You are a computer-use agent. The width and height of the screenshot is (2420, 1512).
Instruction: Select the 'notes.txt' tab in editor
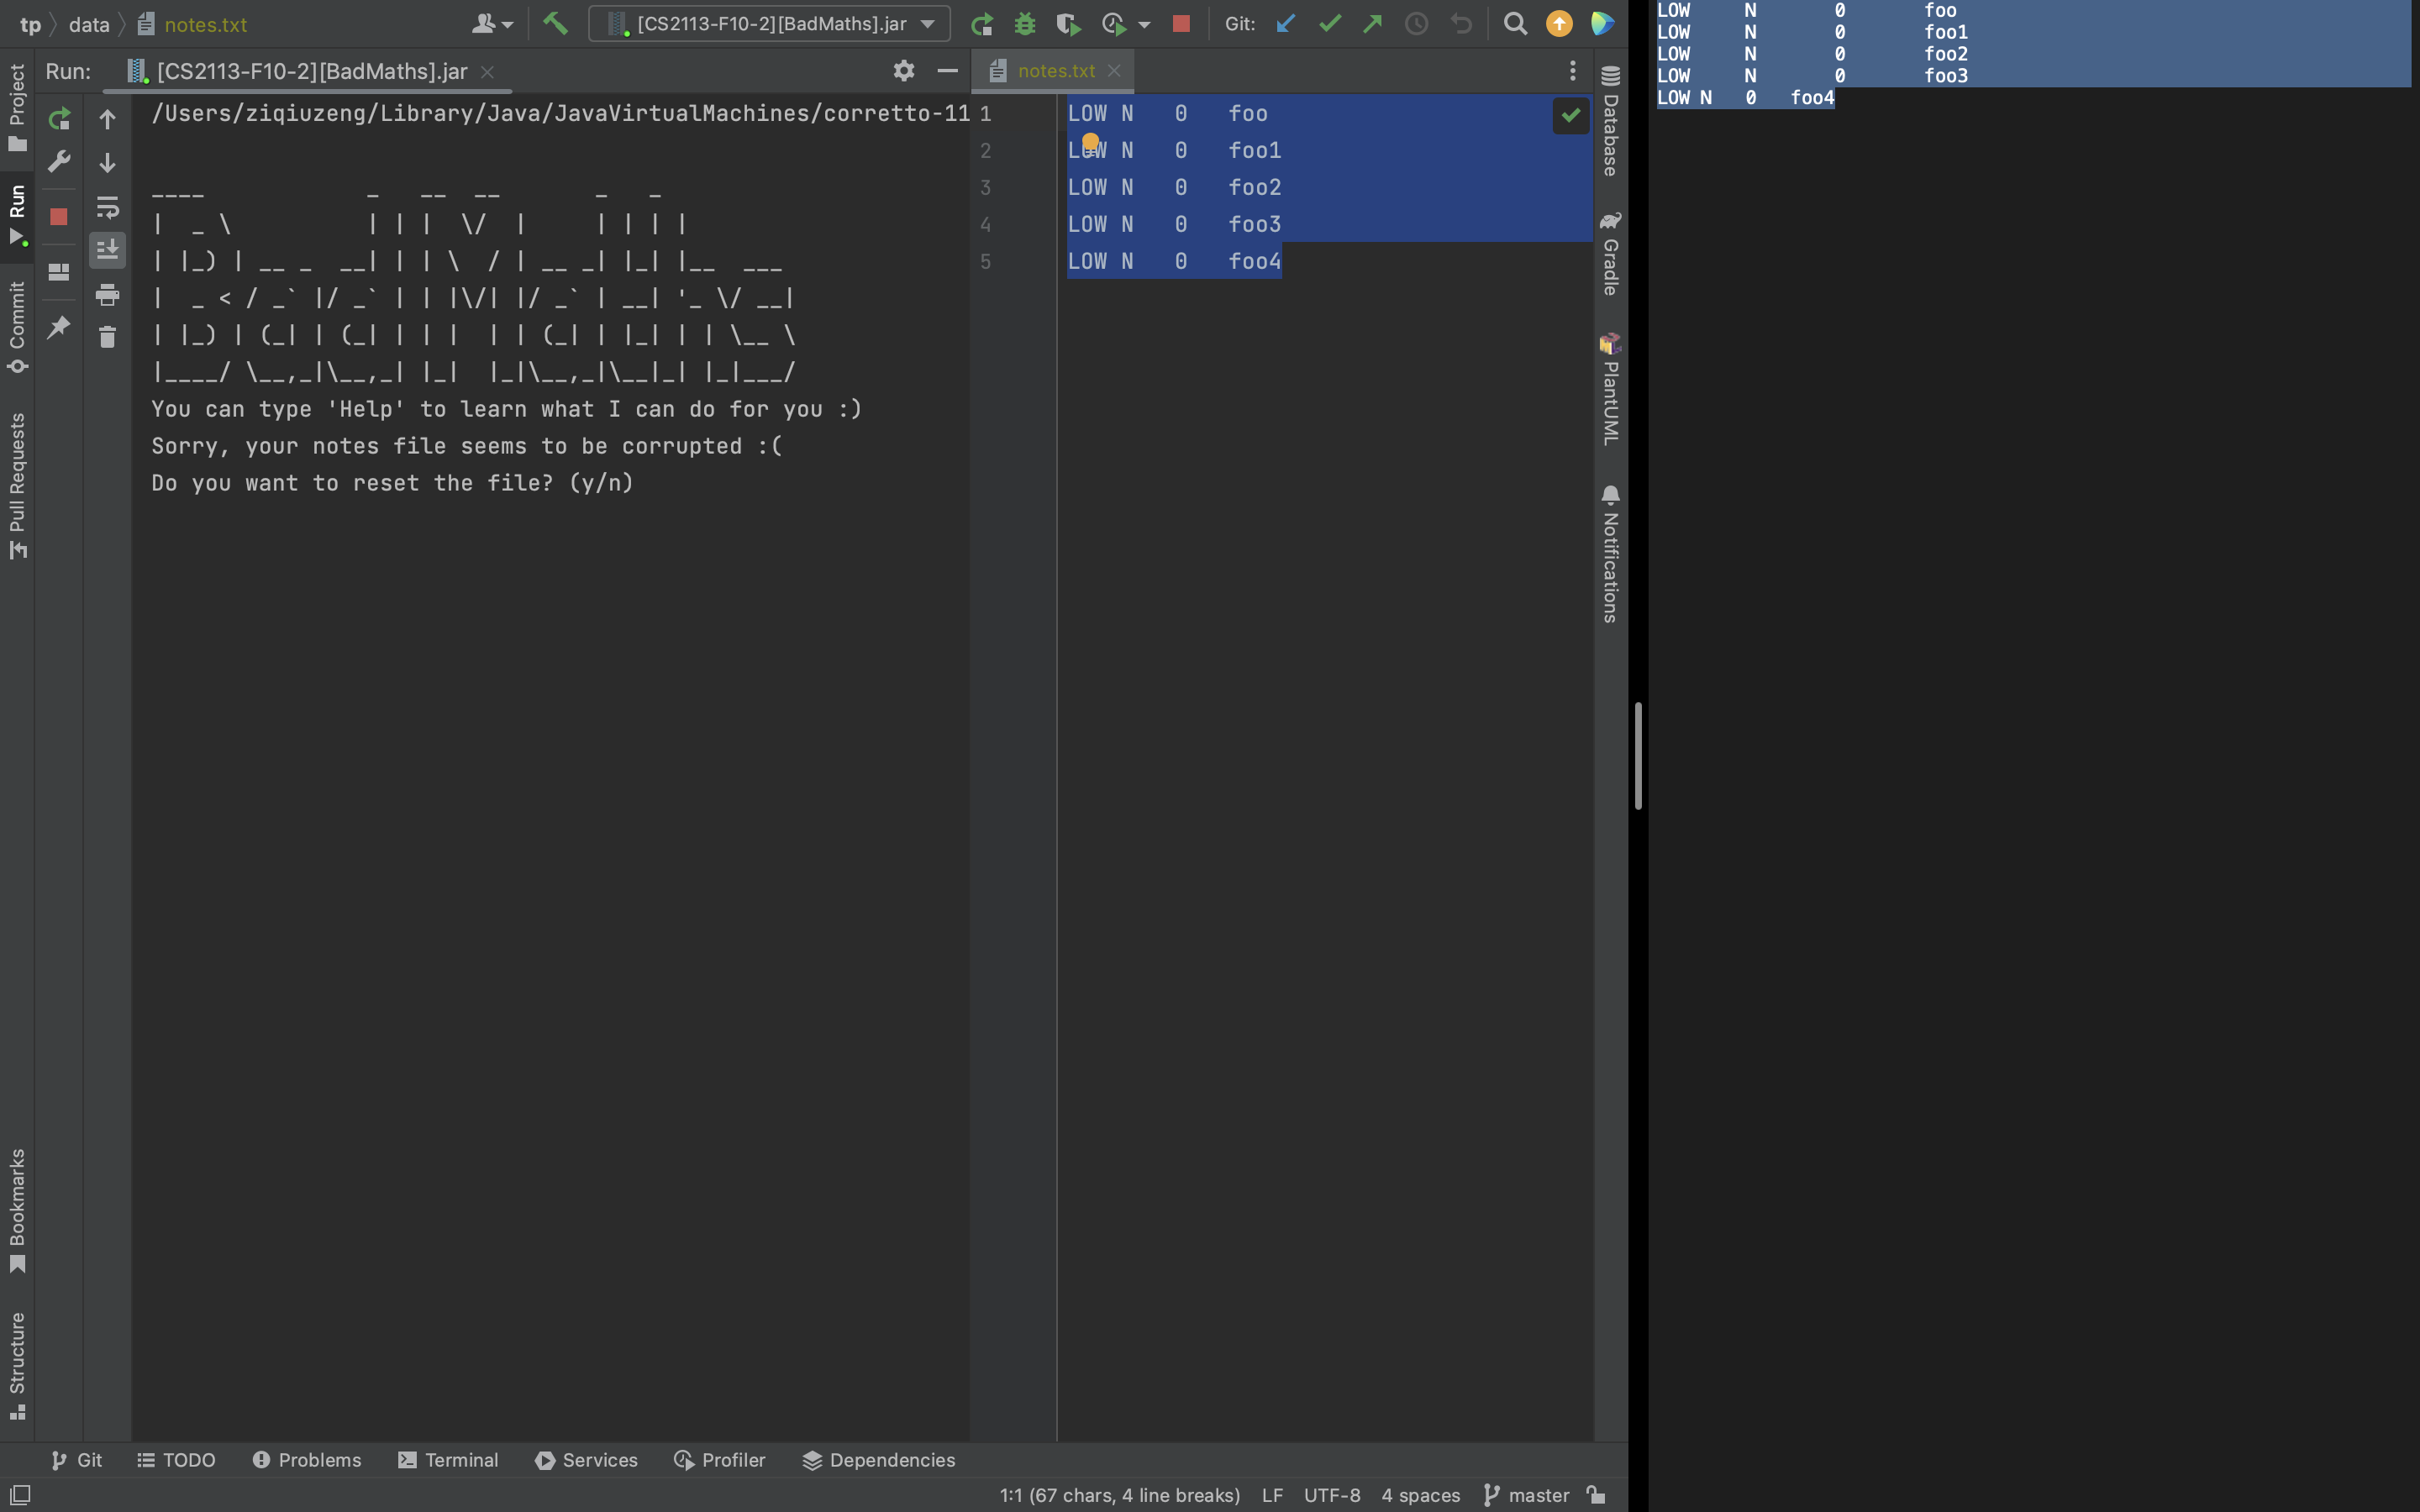1052,70
